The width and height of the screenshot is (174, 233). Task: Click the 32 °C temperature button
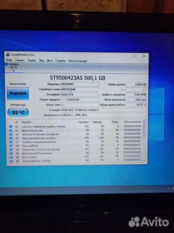[x=18, y=112]
